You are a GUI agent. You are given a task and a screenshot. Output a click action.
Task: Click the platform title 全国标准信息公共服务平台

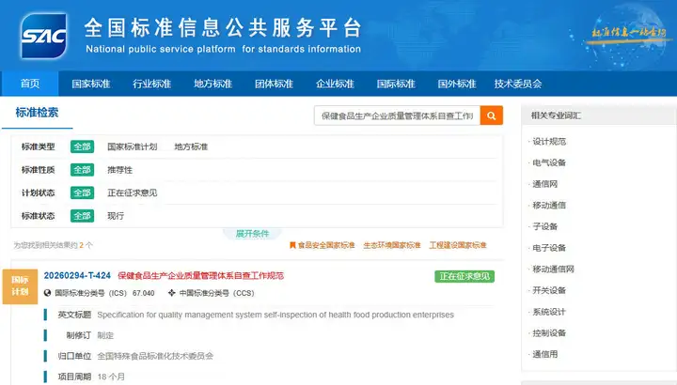tap(223, 27)
